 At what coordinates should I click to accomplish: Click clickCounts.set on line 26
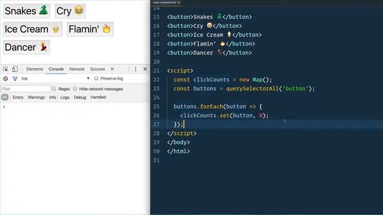205,115
